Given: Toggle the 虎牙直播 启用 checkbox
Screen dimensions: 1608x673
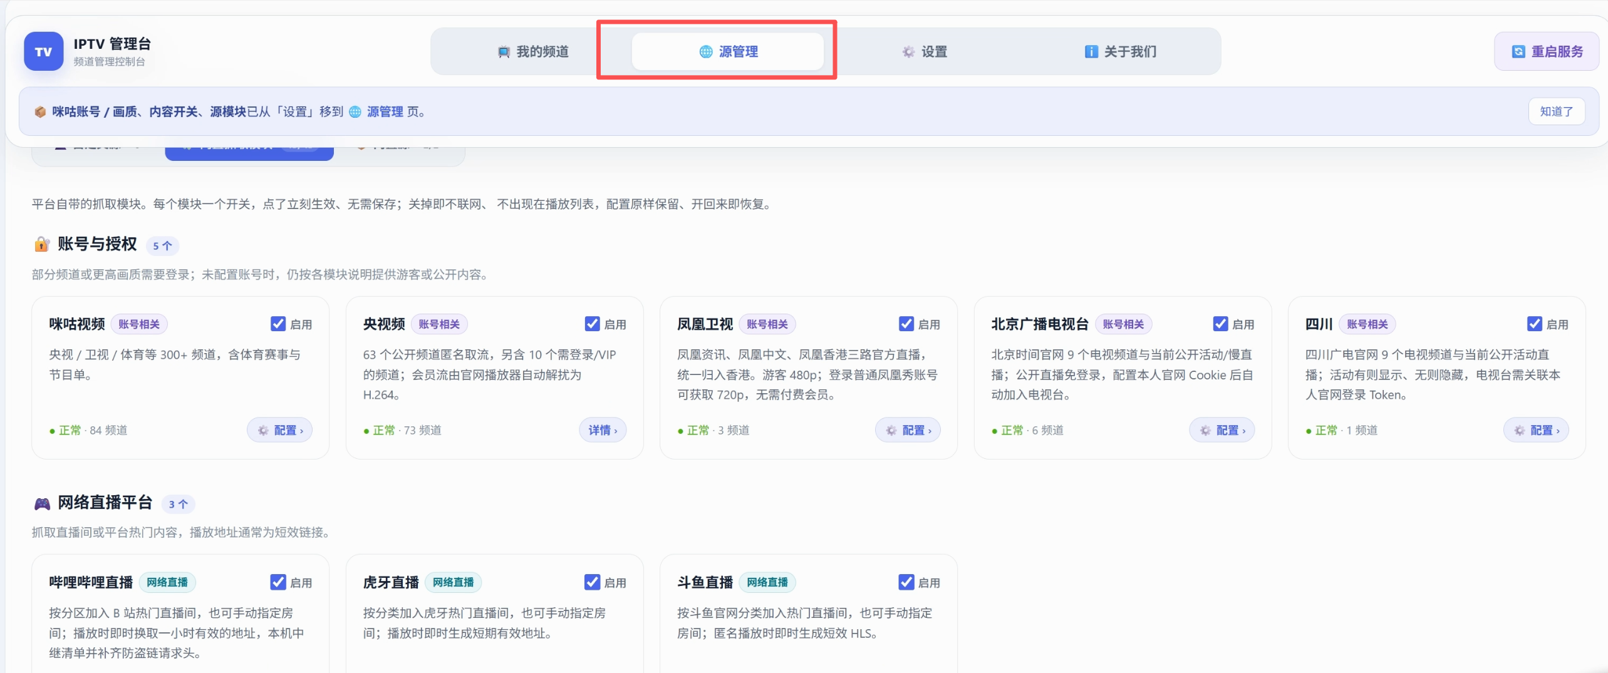Looking at the screenshot, I should pyautogui.click(x=592, y=582).
